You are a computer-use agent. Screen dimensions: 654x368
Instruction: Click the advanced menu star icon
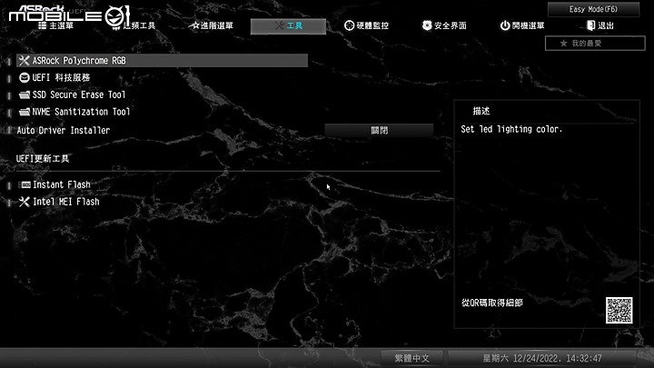(x=194, y=25)
